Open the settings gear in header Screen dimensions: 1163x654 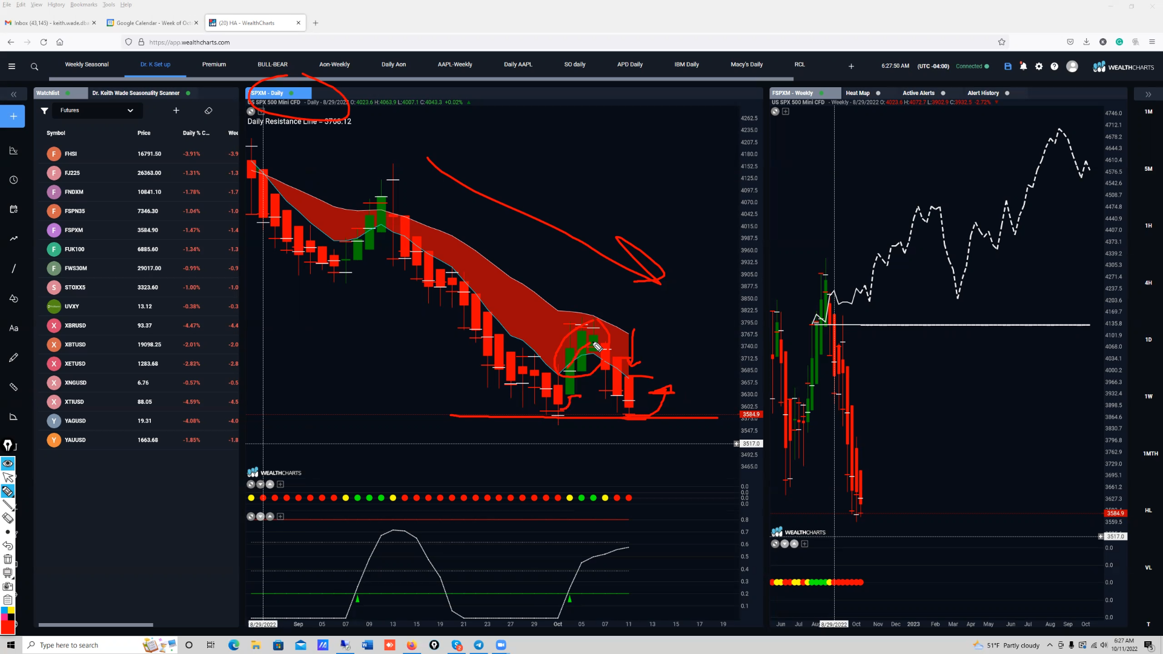point(1039,67)
